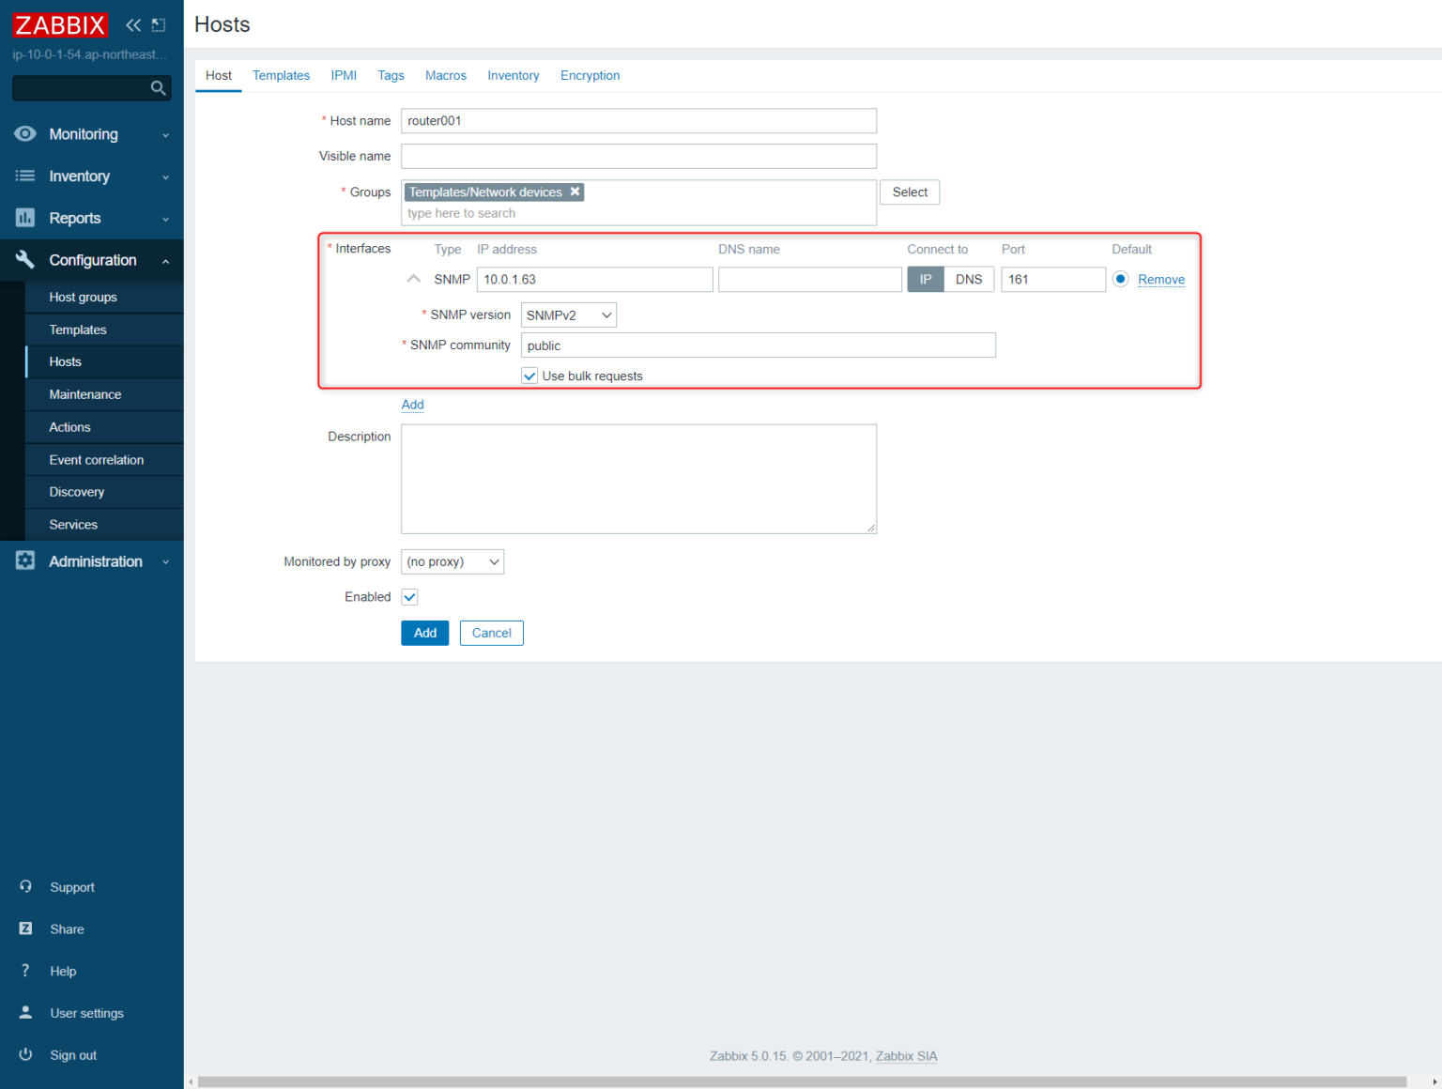Click the search magnifier icon
This screenshot has width=1442, height=1089.
point(158,87)
